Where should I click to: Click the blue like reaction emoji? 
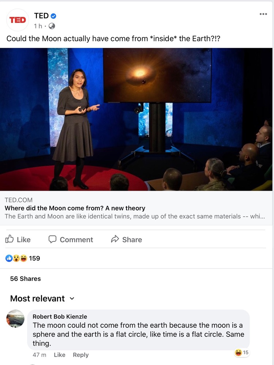click(x=9, y=258)
